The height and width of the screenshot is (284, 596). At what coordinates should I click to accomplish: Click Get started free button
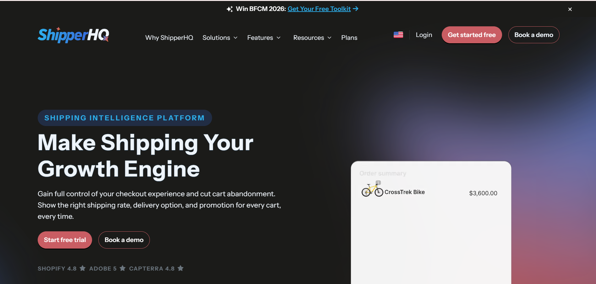(x=472, y=35)
